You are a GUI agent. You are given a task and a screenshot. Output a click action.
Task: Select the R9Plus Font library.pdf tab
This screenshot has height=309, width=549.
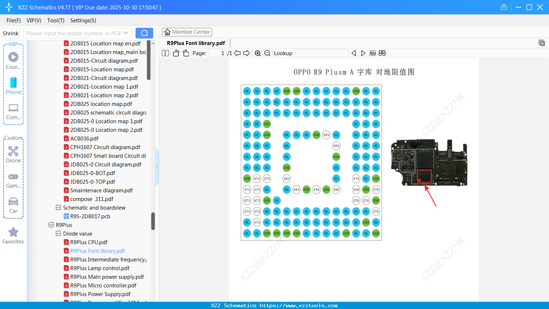coord(196,43)
